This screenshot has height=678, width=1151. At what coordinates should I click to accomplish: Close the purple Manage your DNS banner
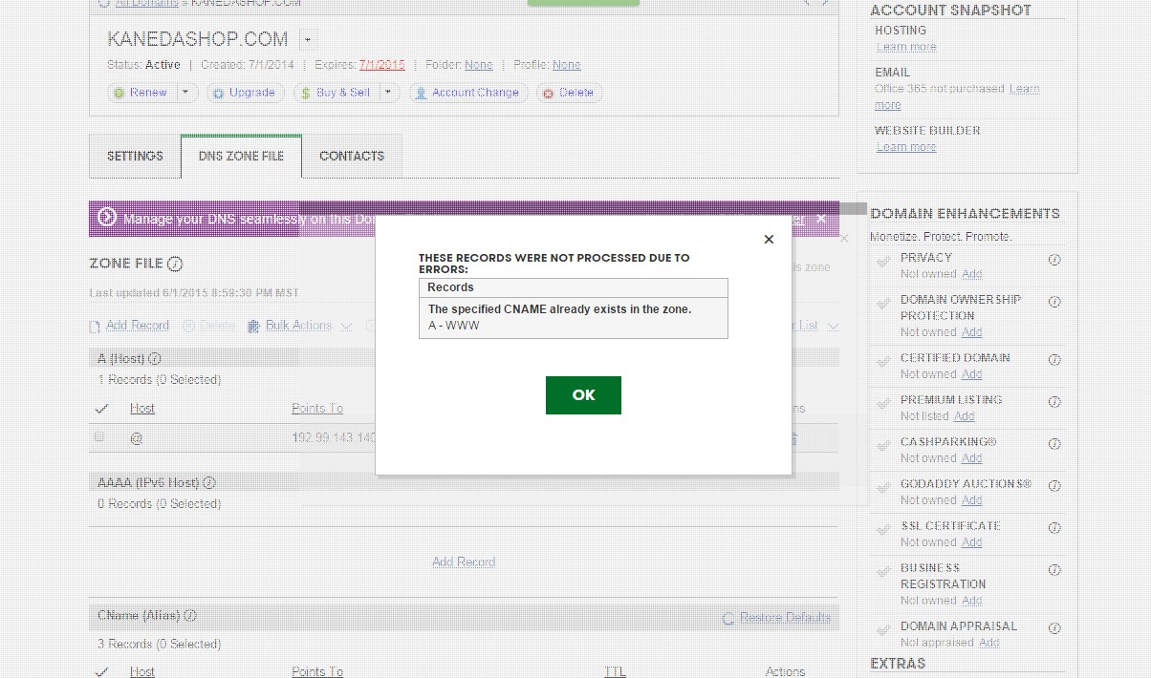tap(821, 219)
